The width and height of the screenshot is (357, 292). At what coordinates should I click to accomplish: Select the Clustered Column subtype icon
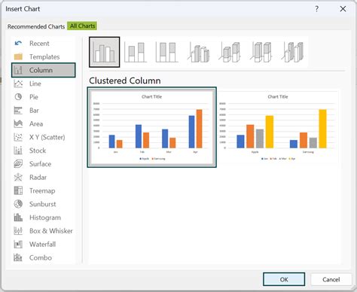104,52
